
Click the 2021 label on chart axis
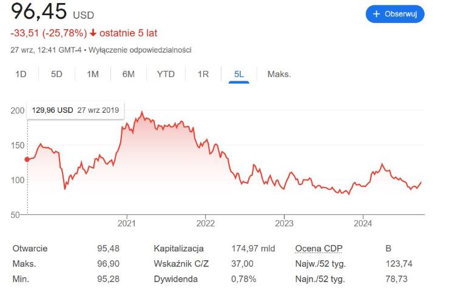coord(126,223)
